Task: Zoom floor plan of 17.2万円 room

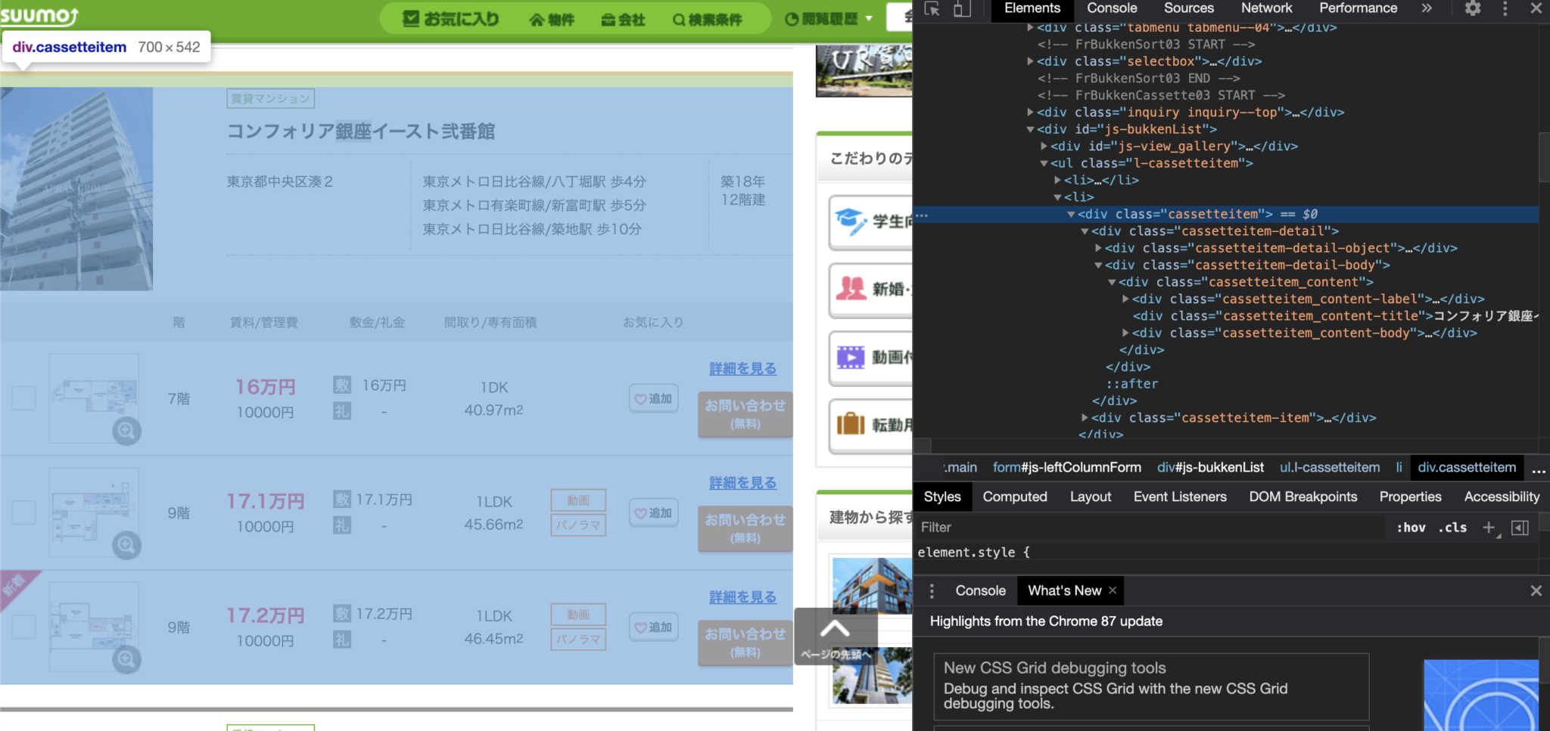Action: pos(126,659)
